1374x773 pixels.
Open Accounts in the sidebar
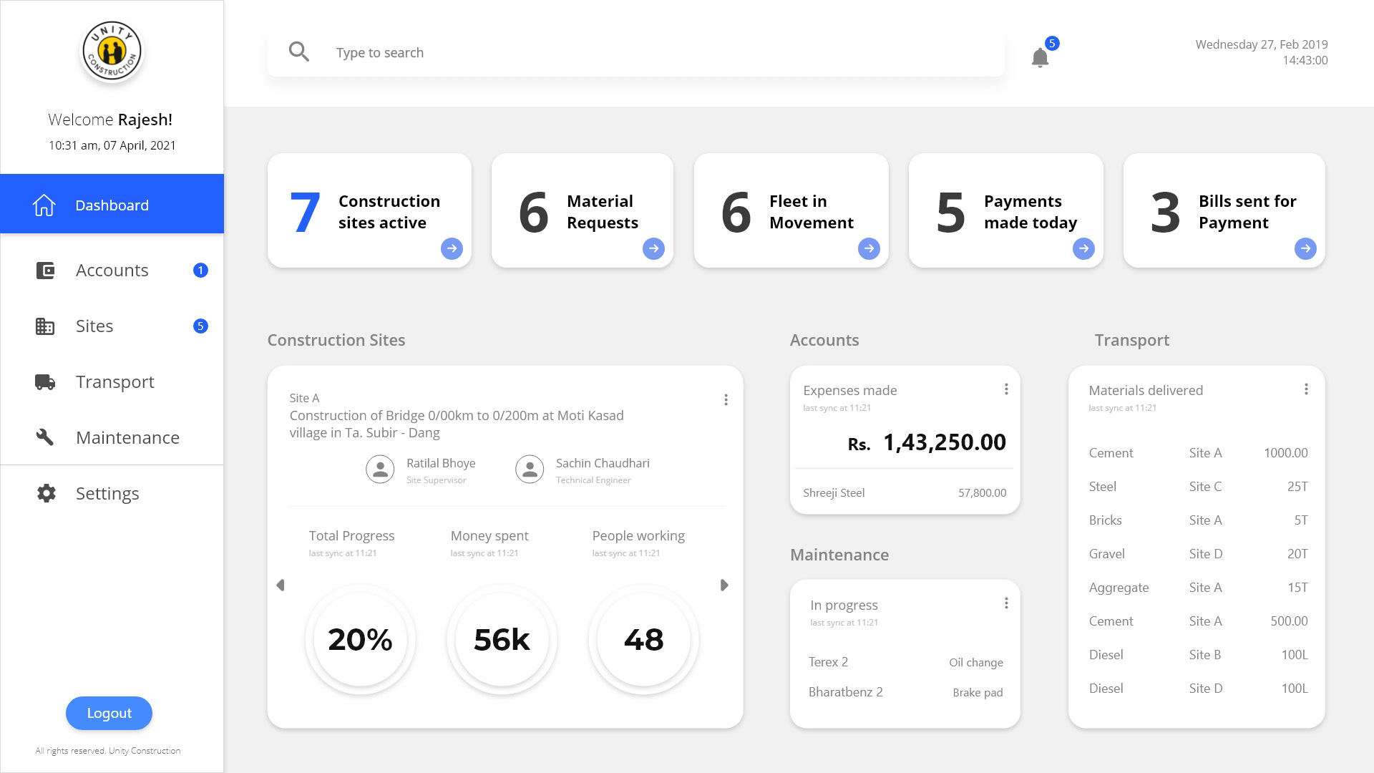point(112,271)
